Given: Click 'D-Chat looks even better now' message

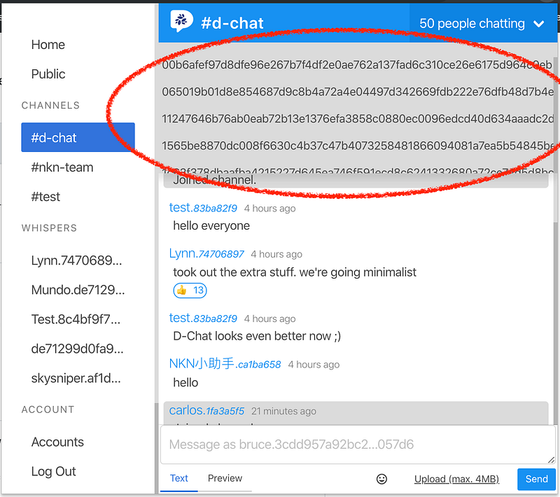Looking at the screenshot, I should pos(257,336).
